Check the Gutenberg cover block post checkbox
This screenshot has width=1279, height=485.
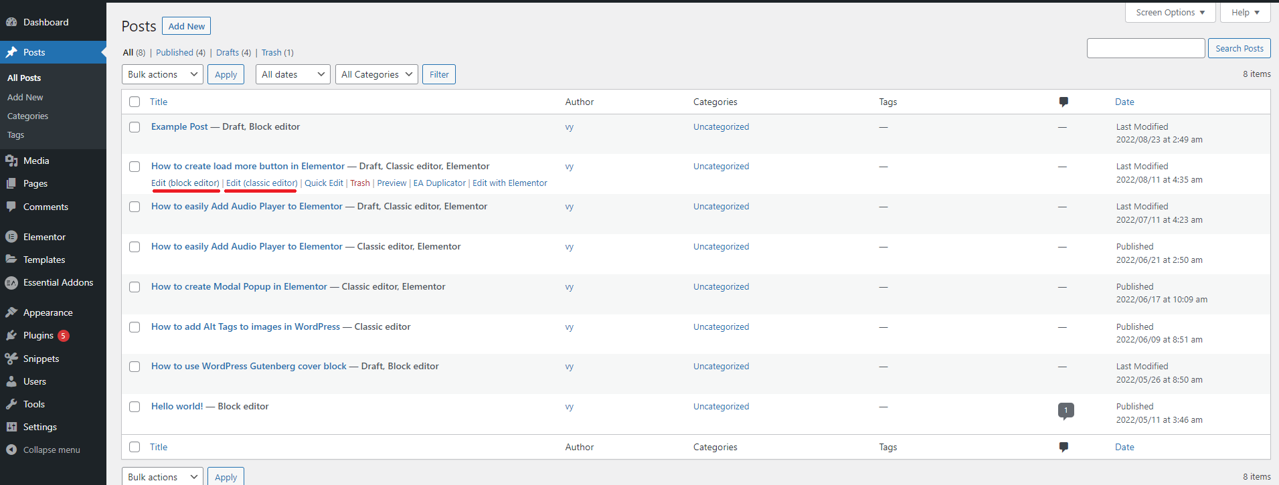tap(135, 367)
